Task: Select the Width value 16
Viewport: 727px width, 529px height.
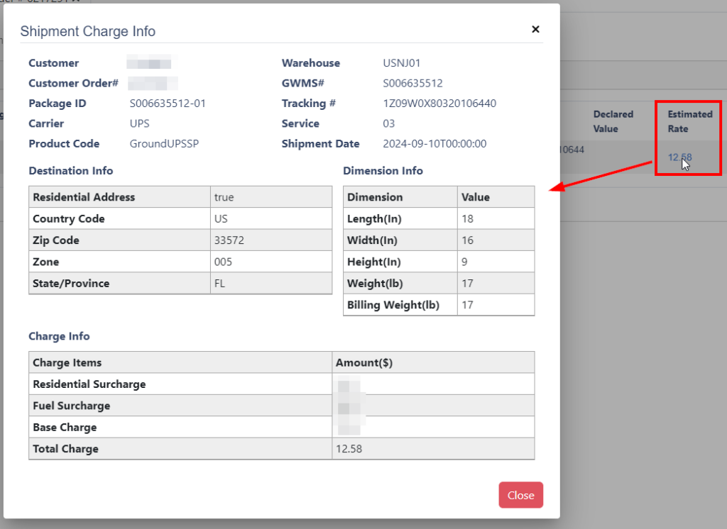Action: [x=467, y=240]
